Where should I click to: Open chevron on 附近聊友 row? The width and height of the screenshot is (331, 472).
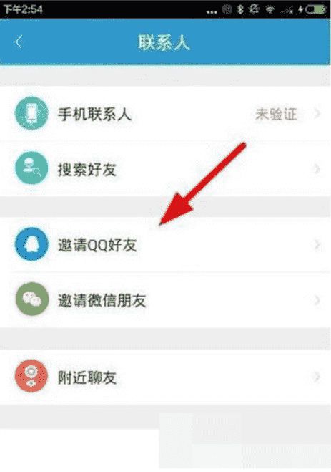(317, 377)
